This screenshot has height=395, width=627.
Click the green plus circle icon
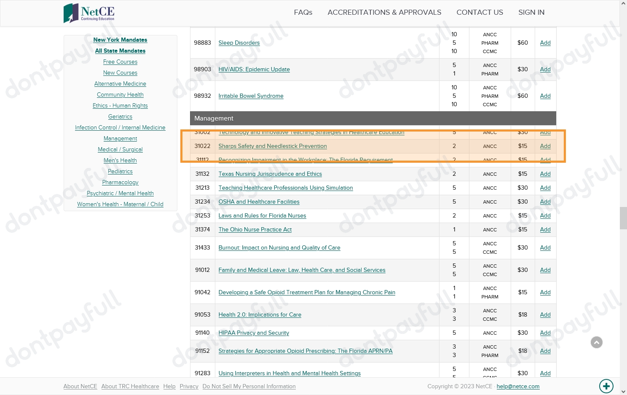pos(606,386)
